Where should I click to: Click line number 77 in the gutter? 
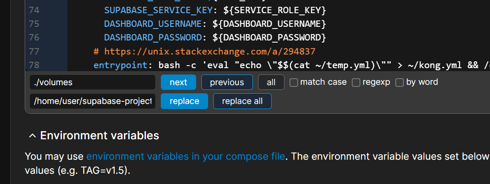pos(34,52)
